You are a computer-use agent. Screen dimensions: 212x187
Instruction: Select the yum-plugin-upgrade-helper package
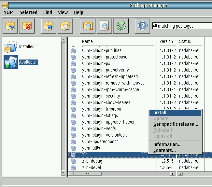[108, 122]
